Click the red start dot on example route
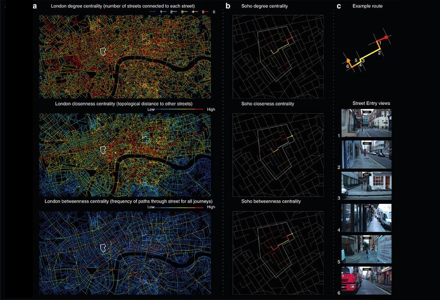 tap(386, 38)
